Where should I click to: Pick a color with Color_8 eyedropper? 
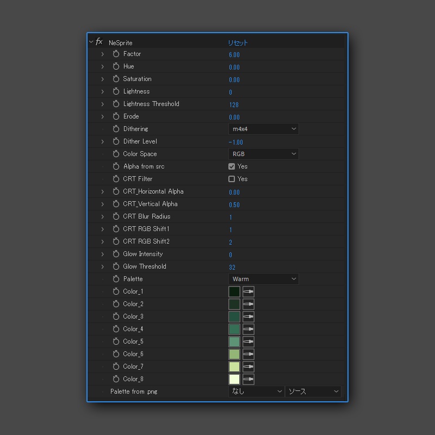pyautogui.click(x=248, y=379)
